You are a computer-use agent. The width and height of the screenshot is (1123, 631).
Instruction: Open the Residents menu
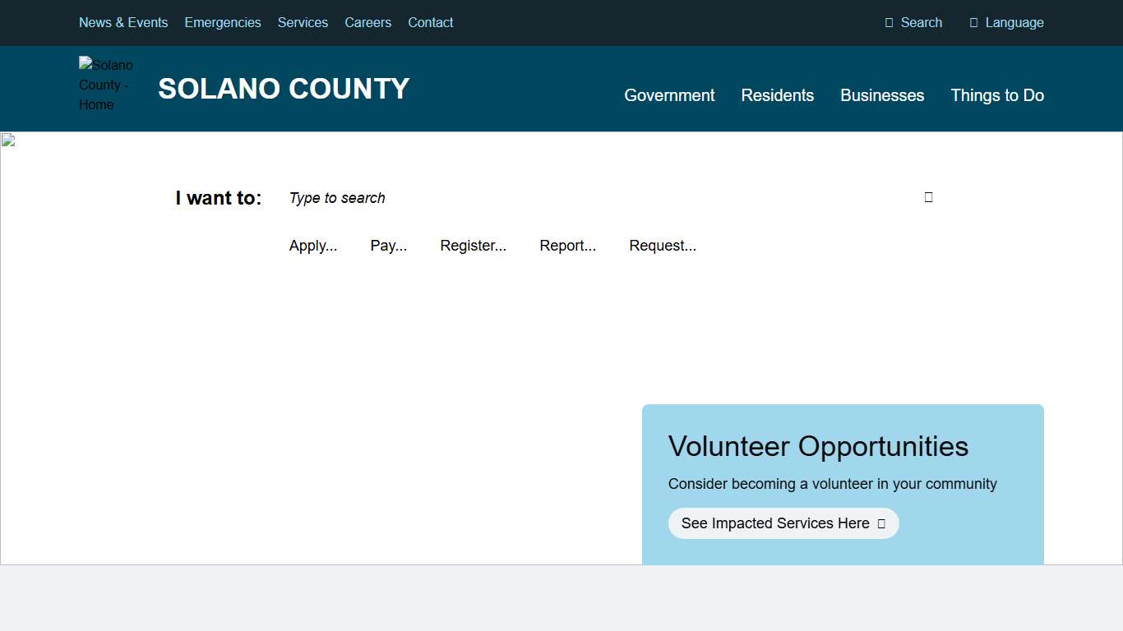pos(777,95)
